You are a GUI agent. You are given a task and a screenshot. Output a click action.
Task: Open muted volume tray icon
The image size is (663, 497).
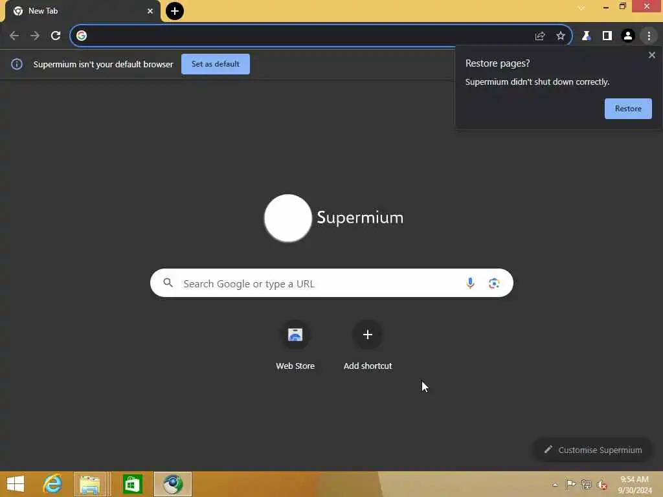[601, 484]
